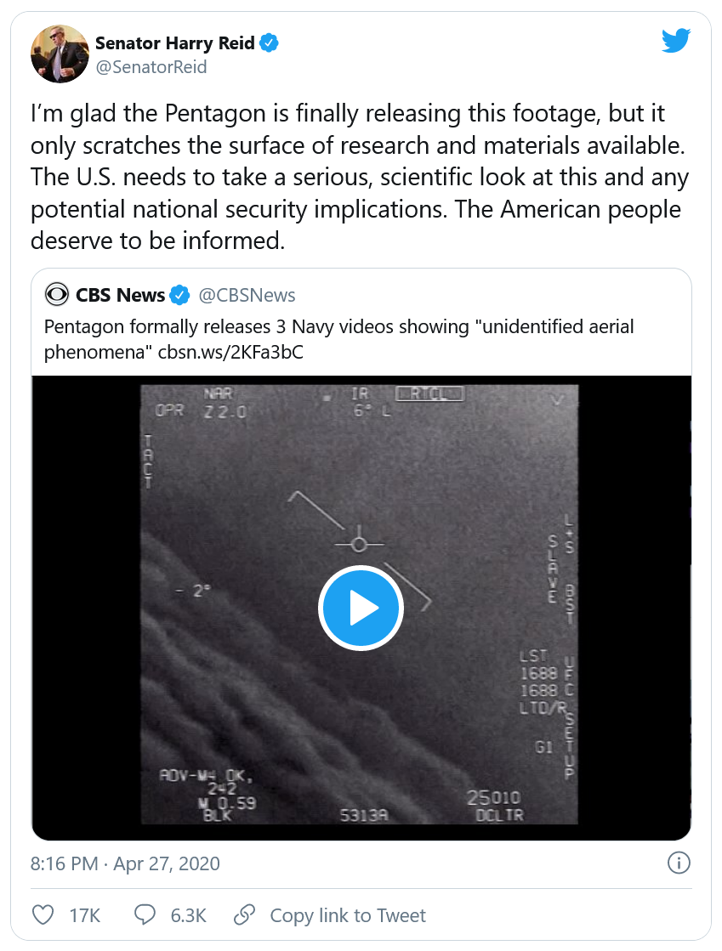Click Senator Harry Reid's verified badge
The height and width of the screenshot is (951, 722).
point(270,42)
